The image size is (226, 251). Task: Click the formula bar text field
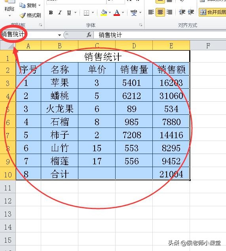click(x=160, y=35)
